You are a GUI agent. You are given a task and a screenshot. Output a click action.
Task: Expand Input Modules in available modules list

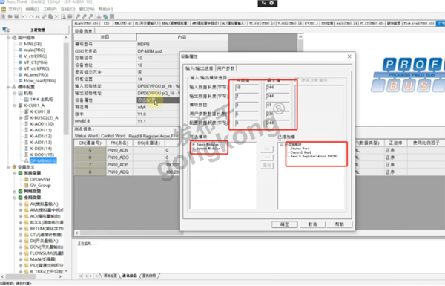click(194, 145)
